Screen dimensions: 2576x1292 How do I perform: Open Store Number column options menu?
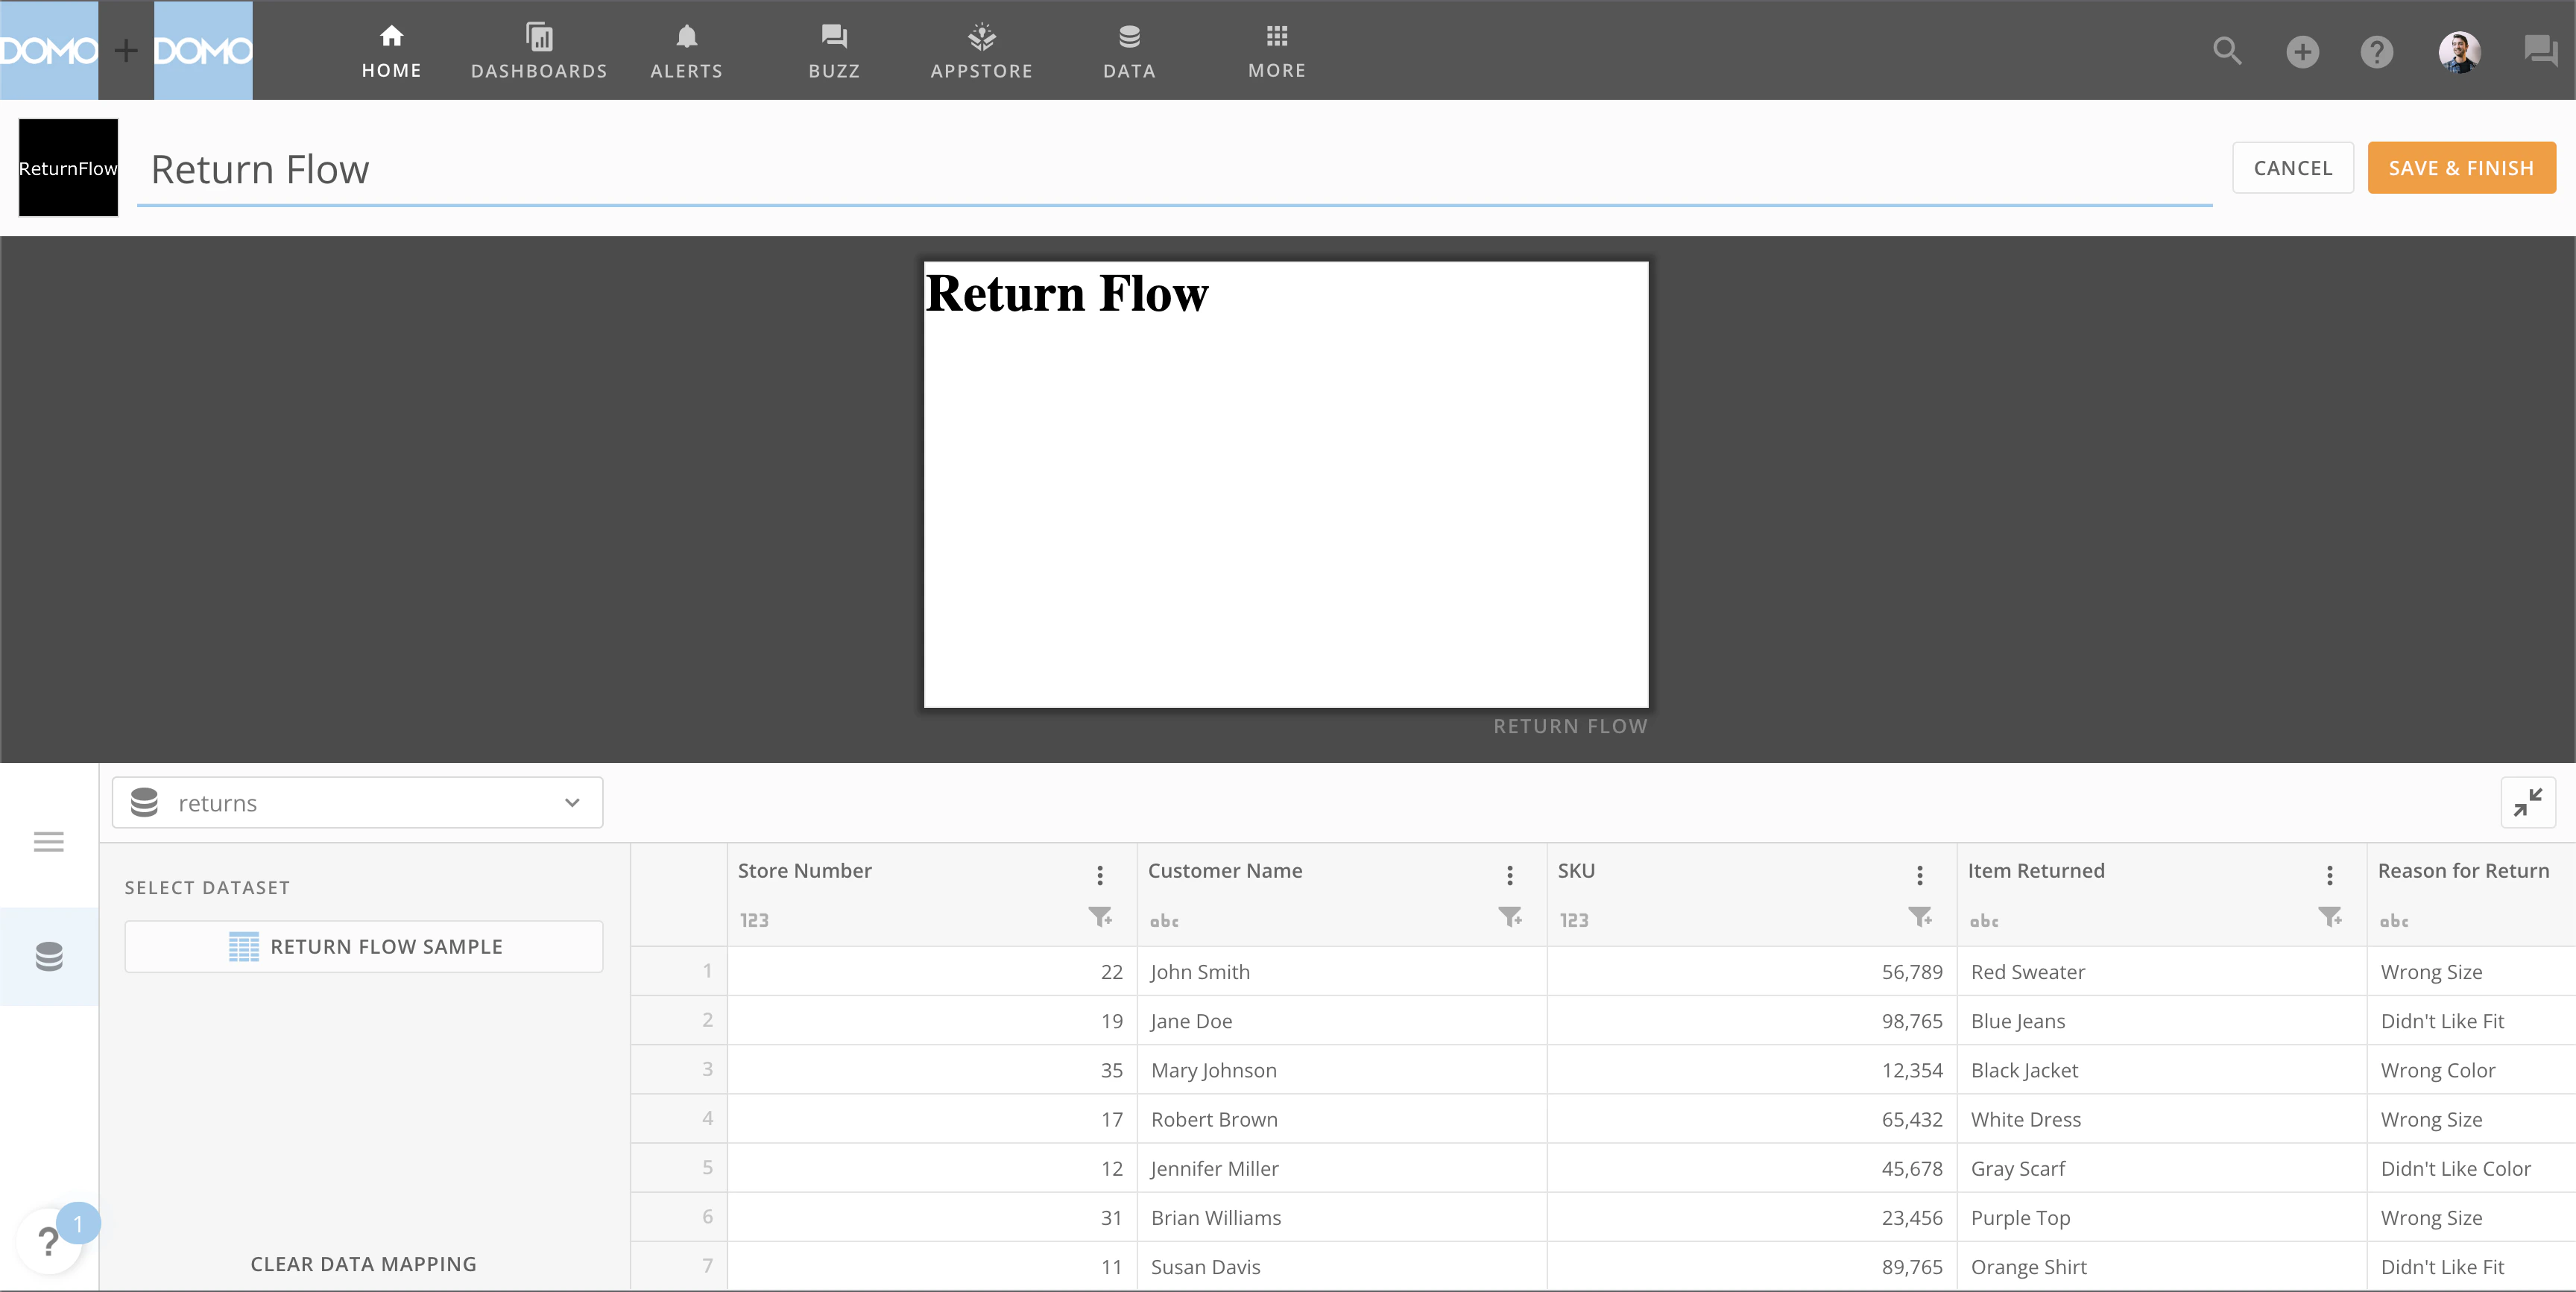coord(1100,875)
